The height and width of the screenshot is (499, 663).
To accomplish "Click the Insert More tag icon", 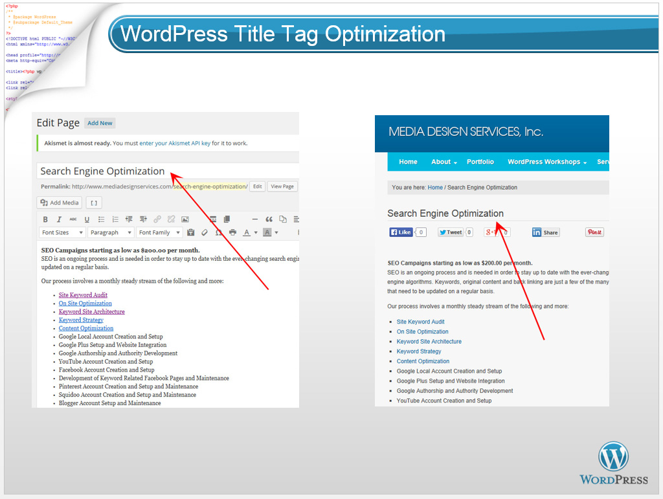I will (x=213, y=219).
